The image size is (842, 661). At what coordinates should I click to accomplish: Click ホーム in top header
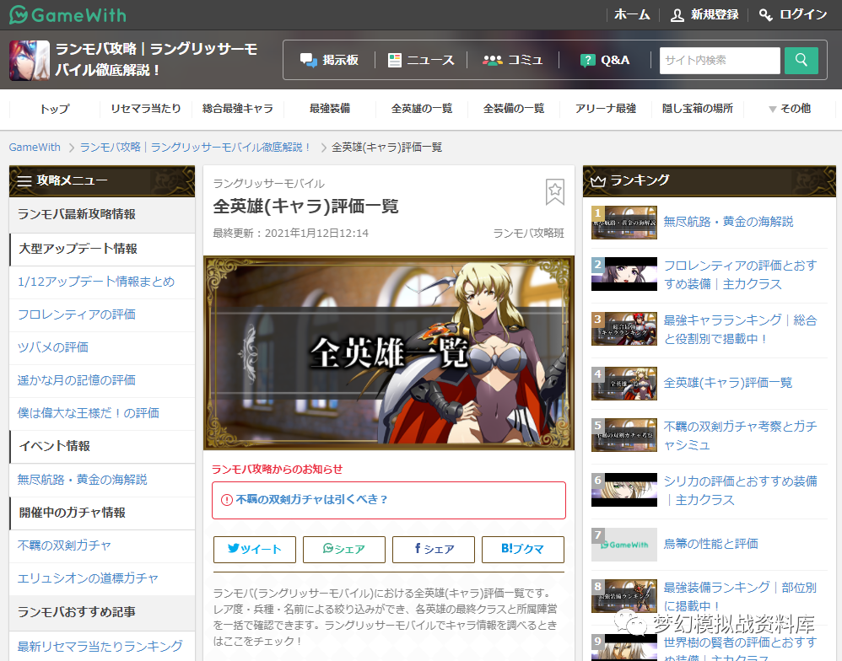coord(632,14)
